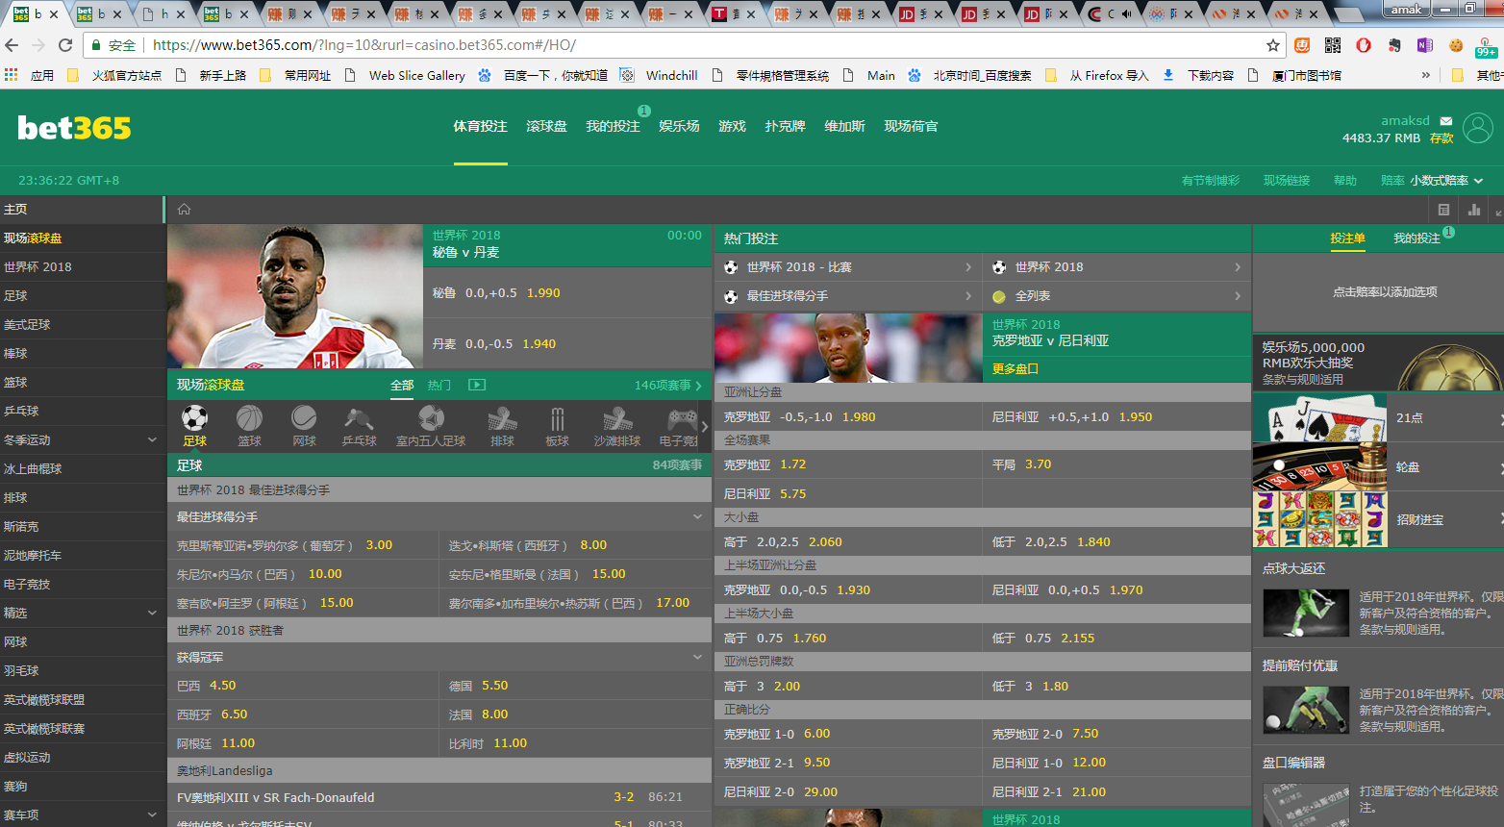
Task: Select the tennis (网球) sport icon
Action: click(304, 425)
